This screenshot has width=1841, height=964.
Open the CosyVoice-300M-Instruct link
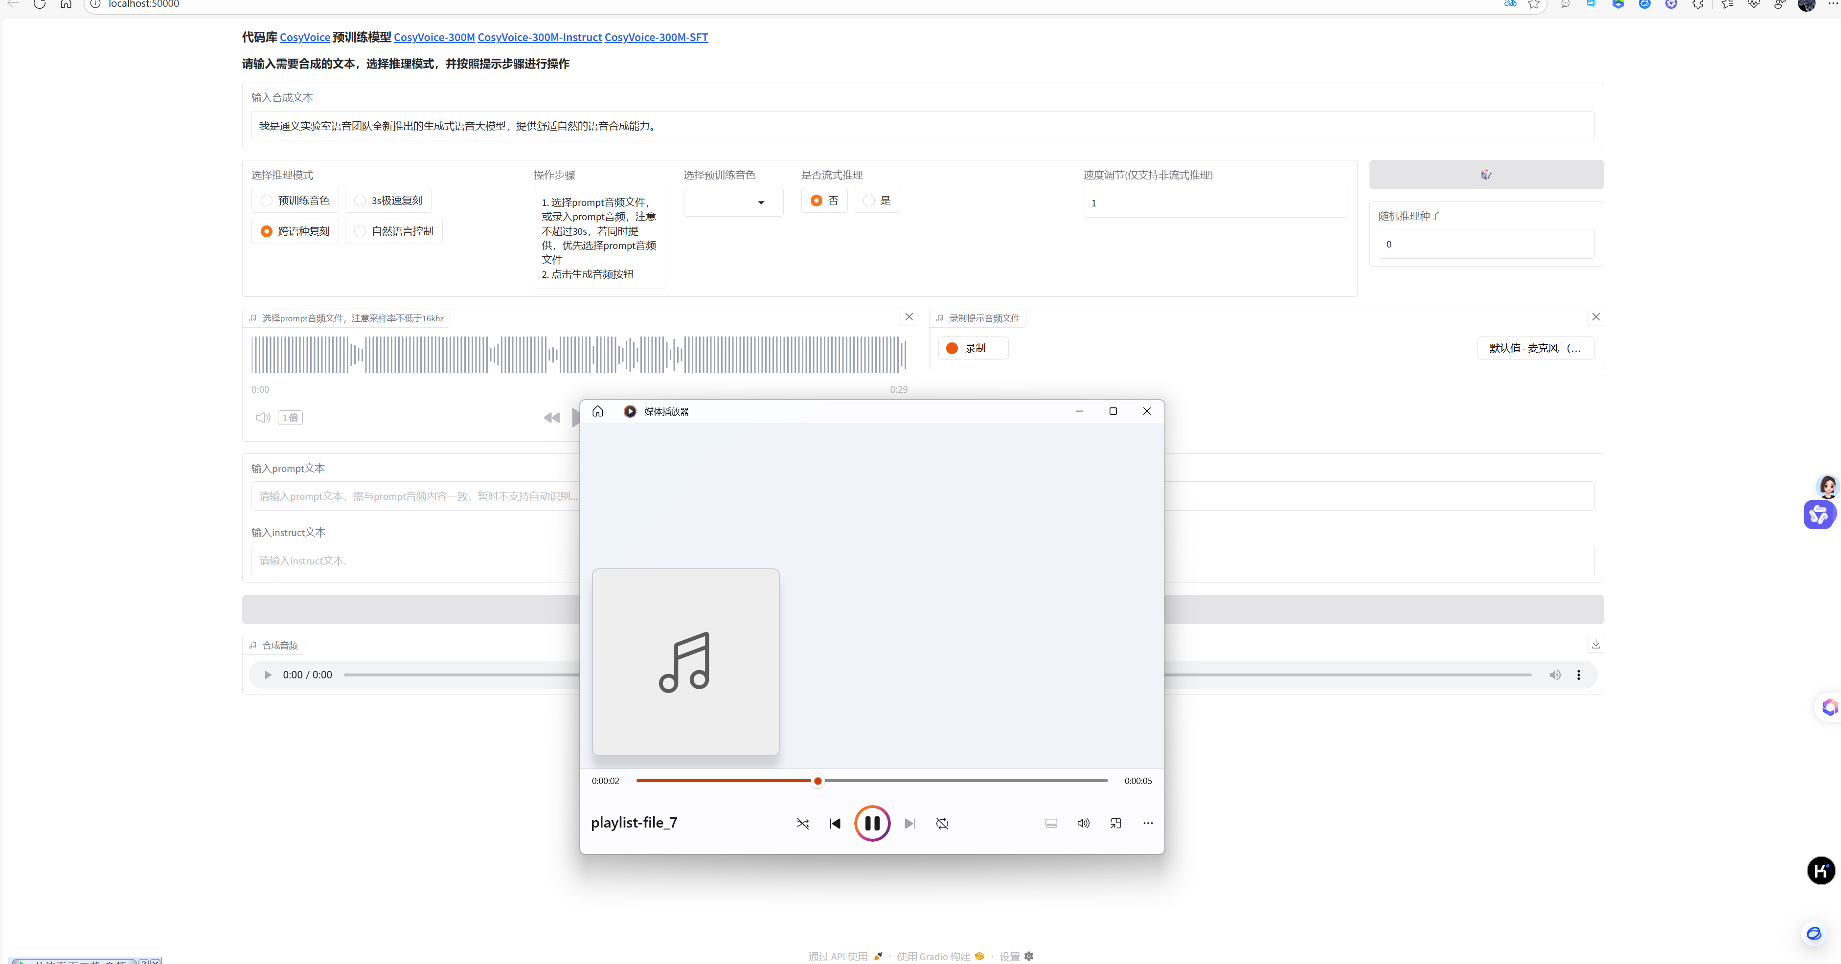pyautogui.click(x=540, y=37)
